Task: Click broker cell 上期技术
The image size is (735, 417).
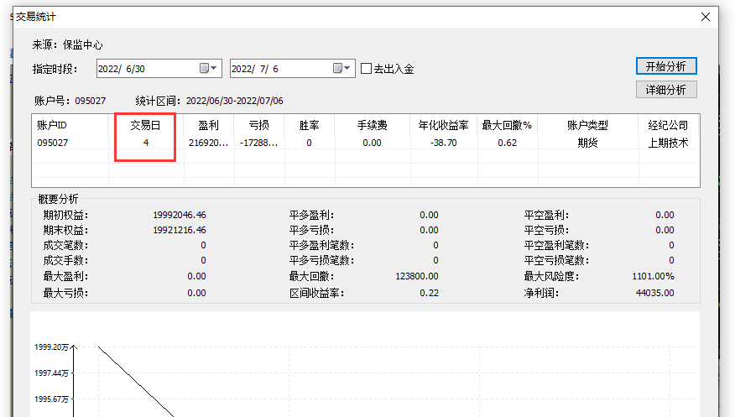Action: pyautogui.click(x=669, y=143)
